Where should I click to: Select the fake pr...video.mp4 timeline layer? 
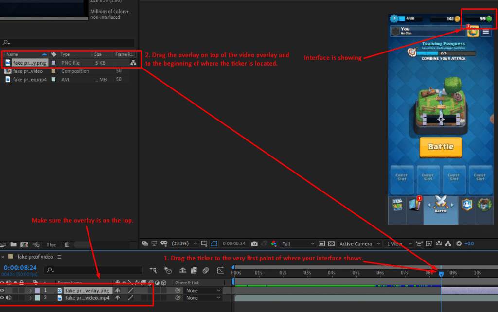tap(88, 298)
